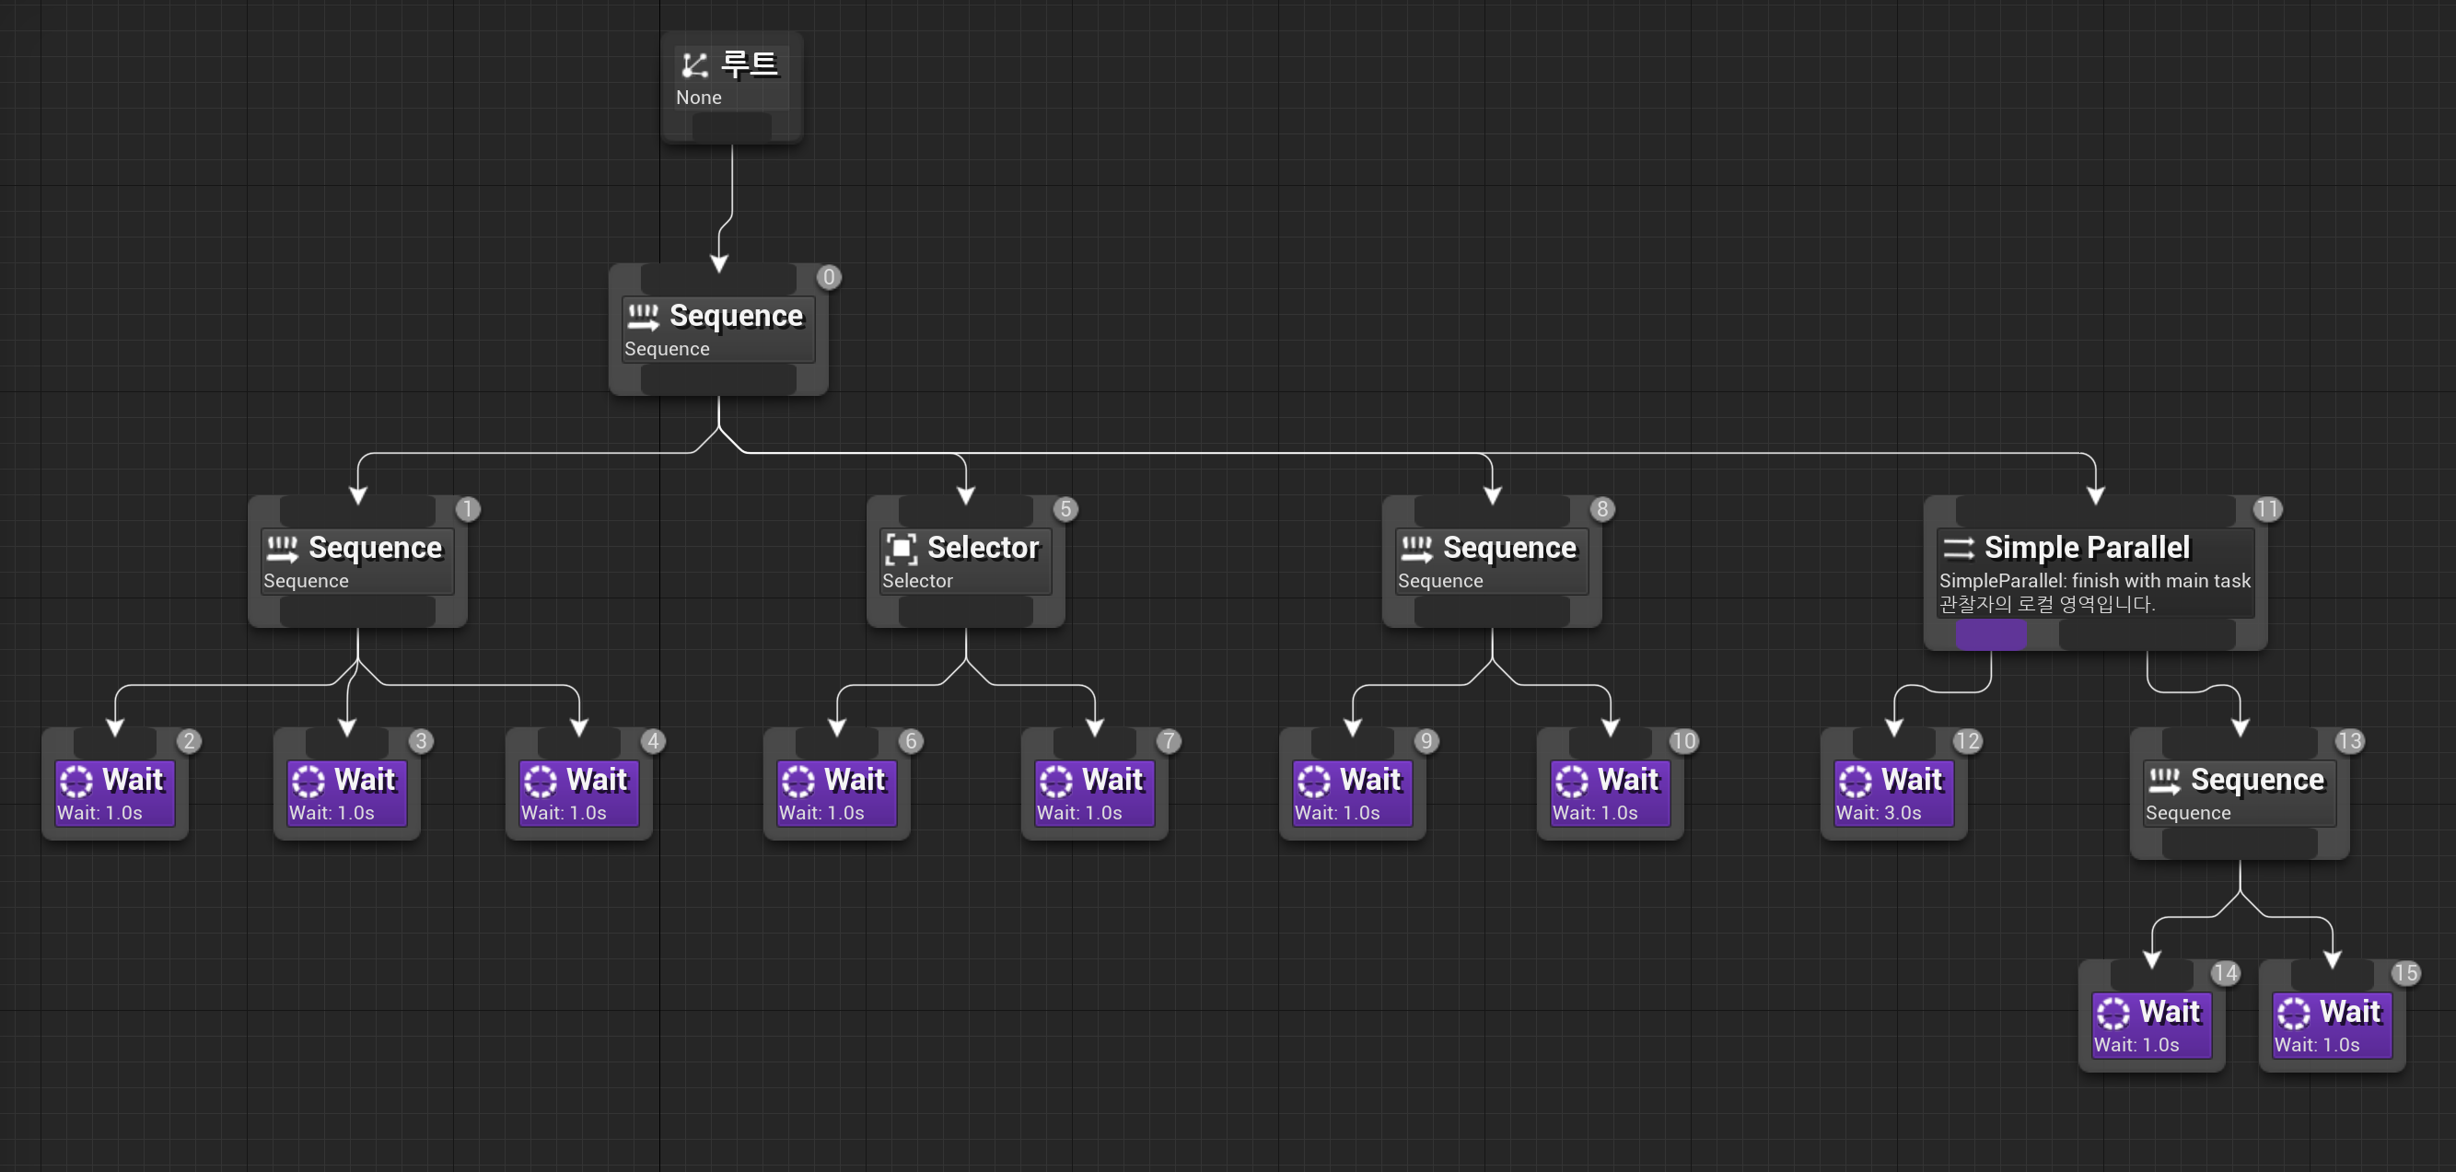Click execution index badge 0 on the Sequence node
2456x1172 pixels.
pos(829,277)
